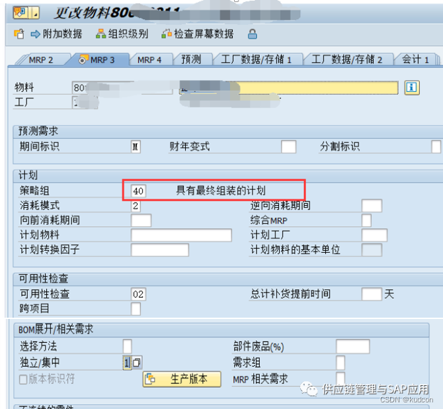Viewport: 443px width, 409px height.
Task: Click the 需求组 requirements group field
Action: pos(341,363)
